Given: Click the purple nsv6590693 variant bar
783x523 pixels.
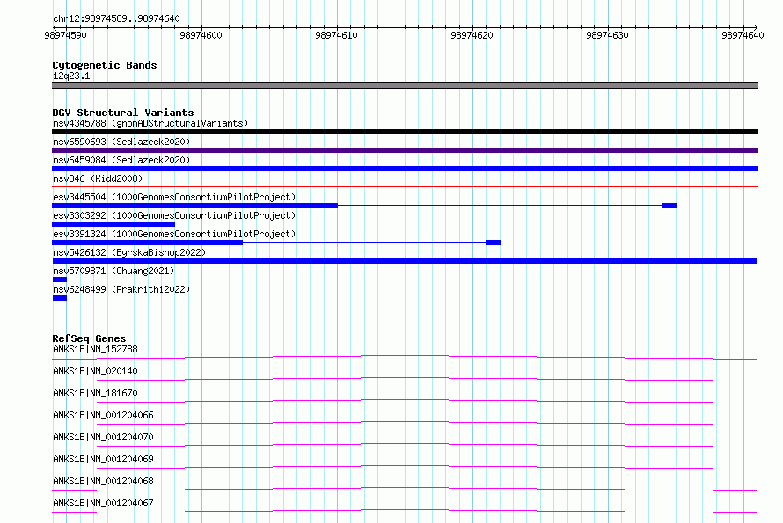Looking at the screenshot, I should point(405,150).
